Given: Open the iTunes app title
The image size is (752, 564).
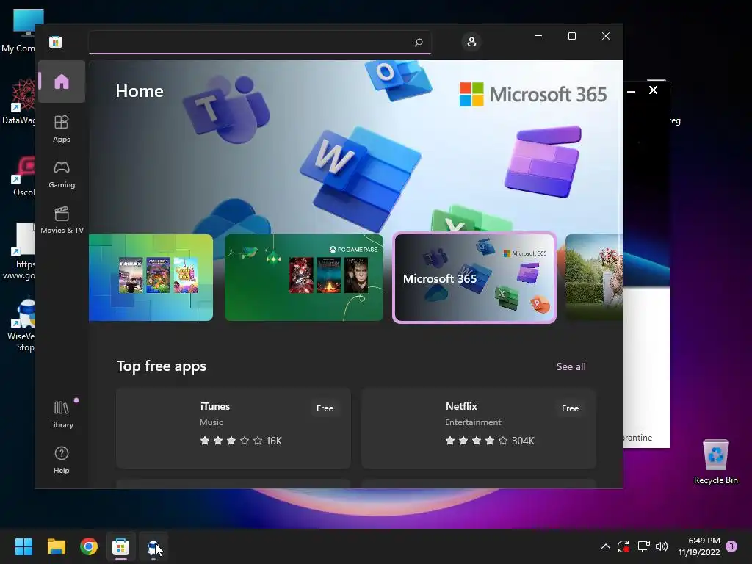Looking at the screenshot, I should pyautogui.click(x=215, y=406).
